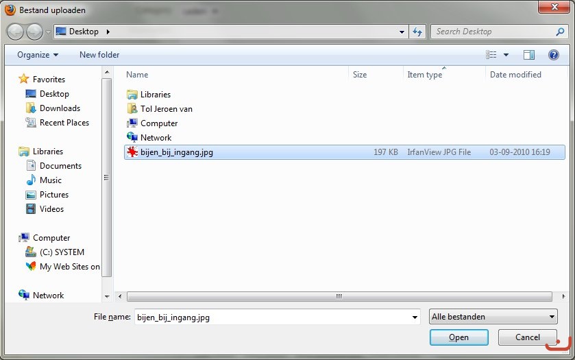Click New folder in toolbar
Viewport: 575px width, 360px height.
[99, 55]
